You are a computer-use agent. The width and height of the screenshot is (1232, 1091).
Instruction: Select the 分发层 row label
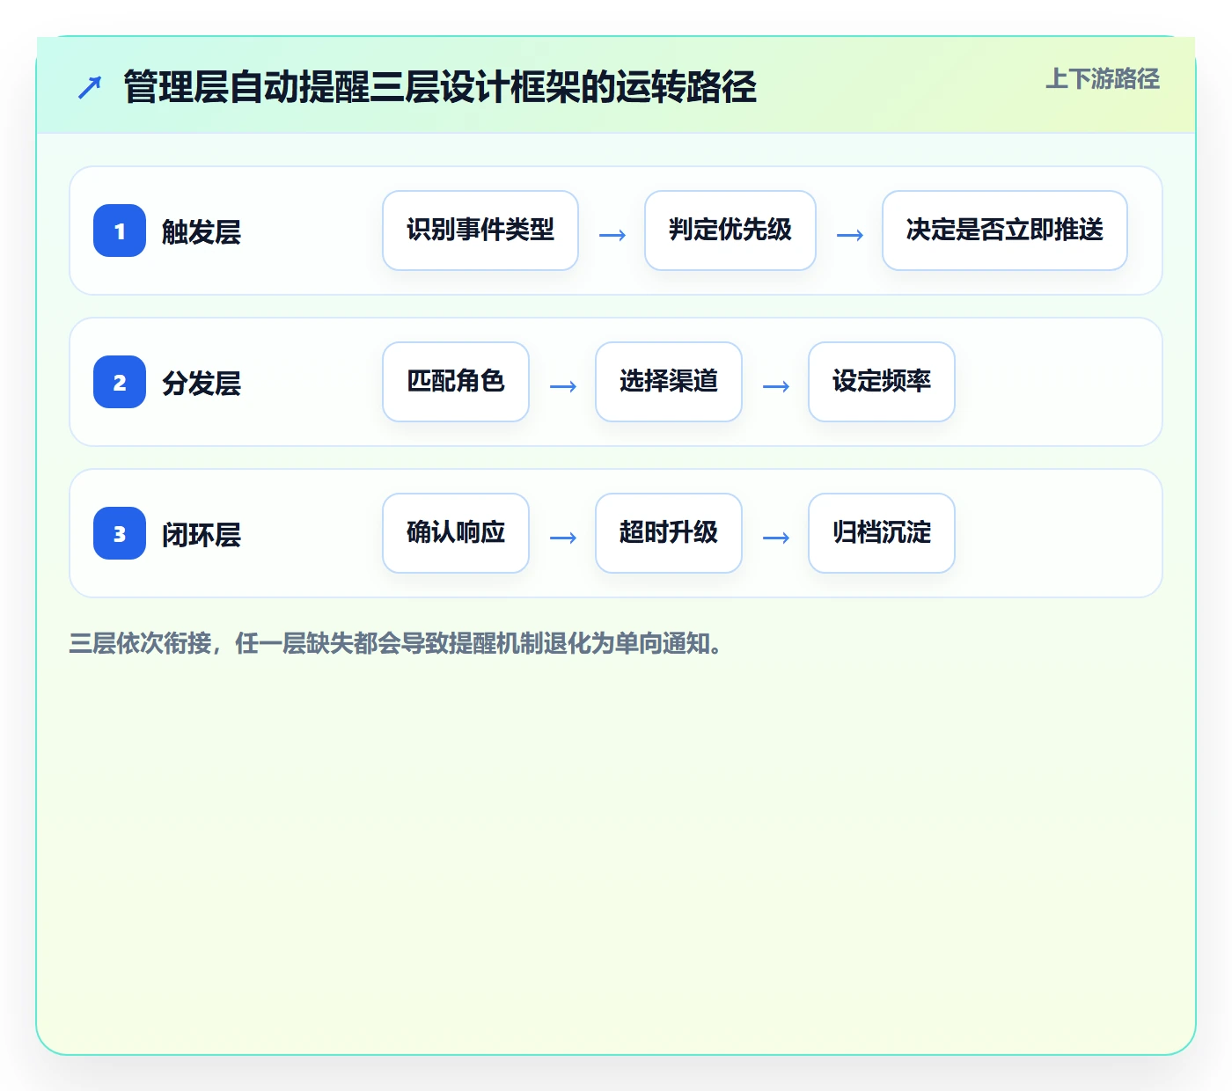tap(202, 383)
